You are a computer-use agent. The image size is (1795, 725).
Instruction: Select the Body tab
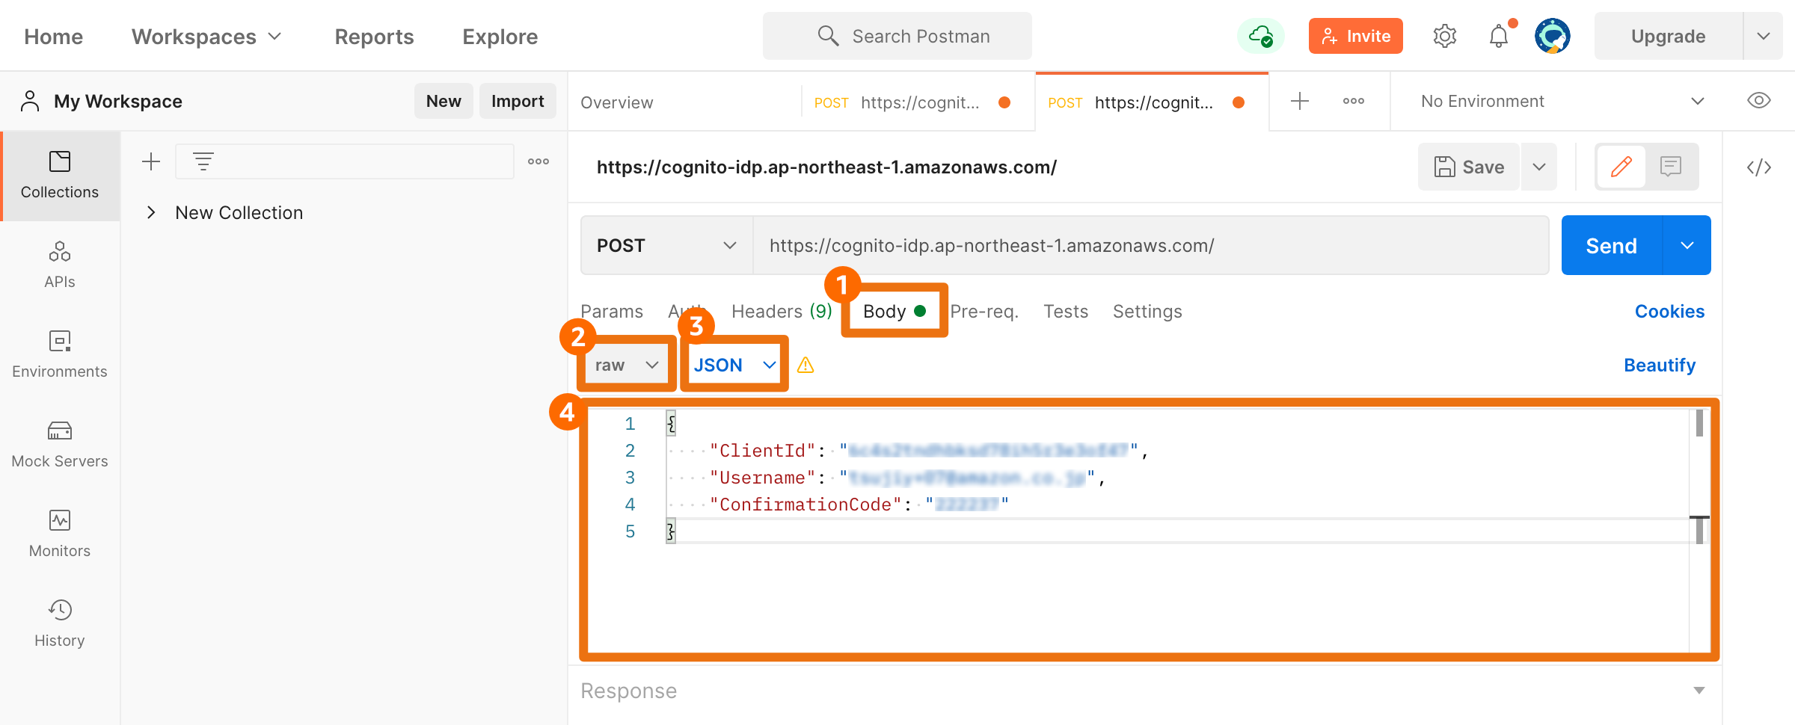tap(894, 311)
